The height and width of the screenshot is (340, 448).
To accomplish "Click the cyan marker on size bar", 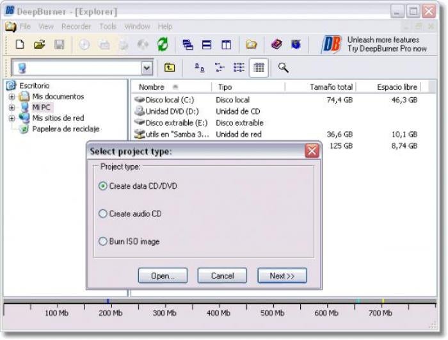I will tap(358, 301).
